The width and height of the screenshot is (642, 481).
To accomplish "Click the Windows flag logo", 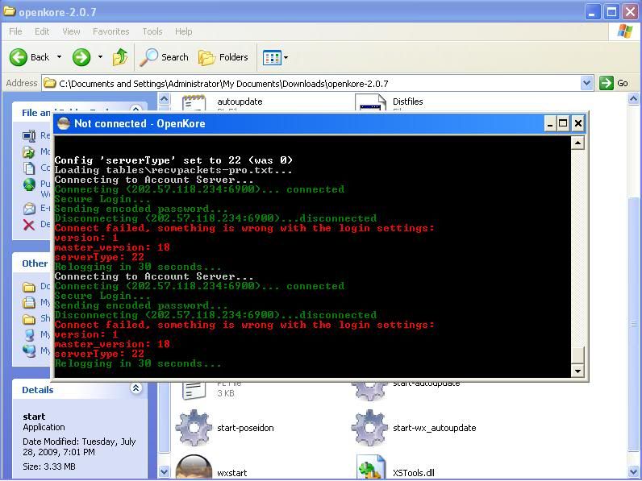I will point(625,31).
